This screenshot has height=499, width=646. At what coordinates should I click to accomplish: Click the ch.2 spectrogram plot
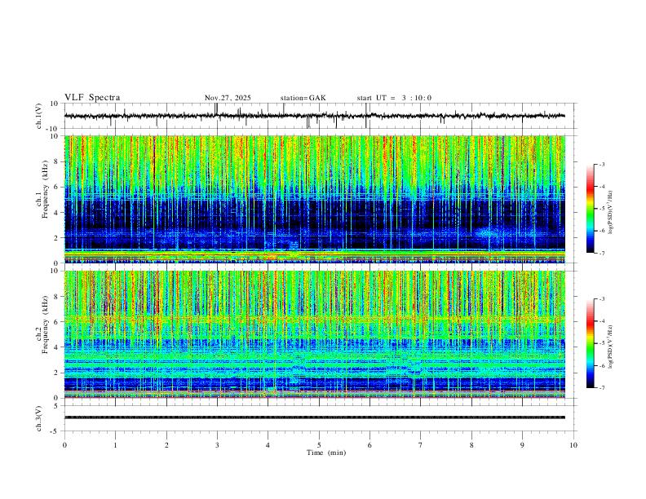[x=315, y=334]
